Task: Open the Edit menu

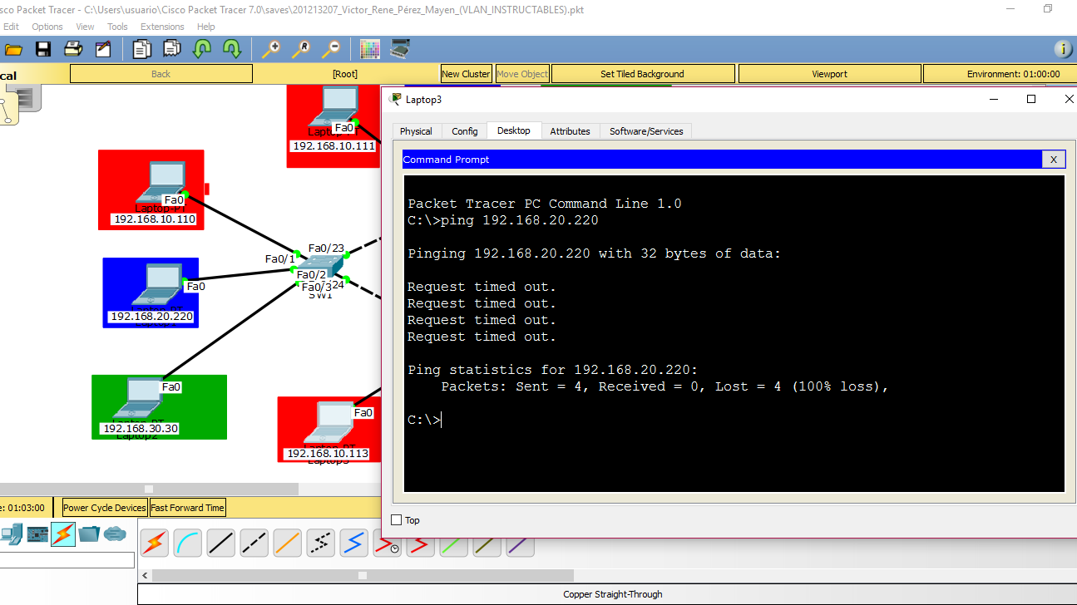Action: click(x=11, y=27)
